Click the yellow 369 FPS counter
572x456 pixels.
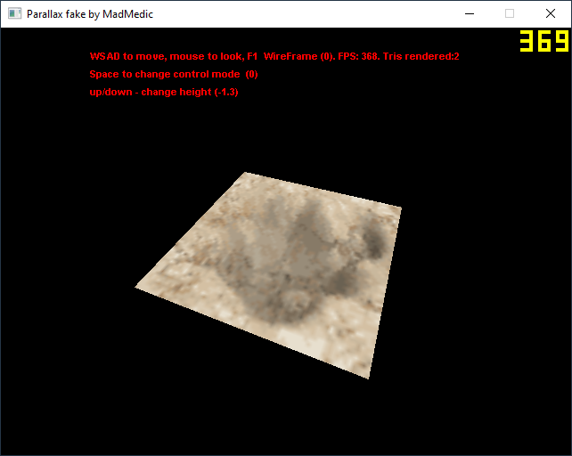coord(544,41)
